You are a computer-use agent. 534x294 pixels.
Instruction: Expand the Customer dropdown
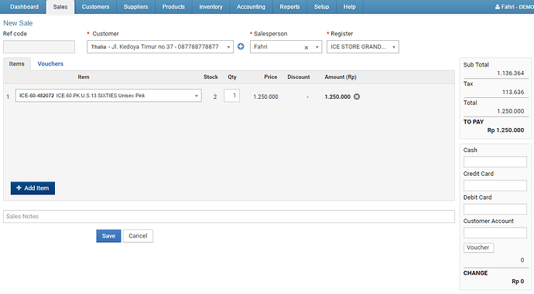(228, 47)
